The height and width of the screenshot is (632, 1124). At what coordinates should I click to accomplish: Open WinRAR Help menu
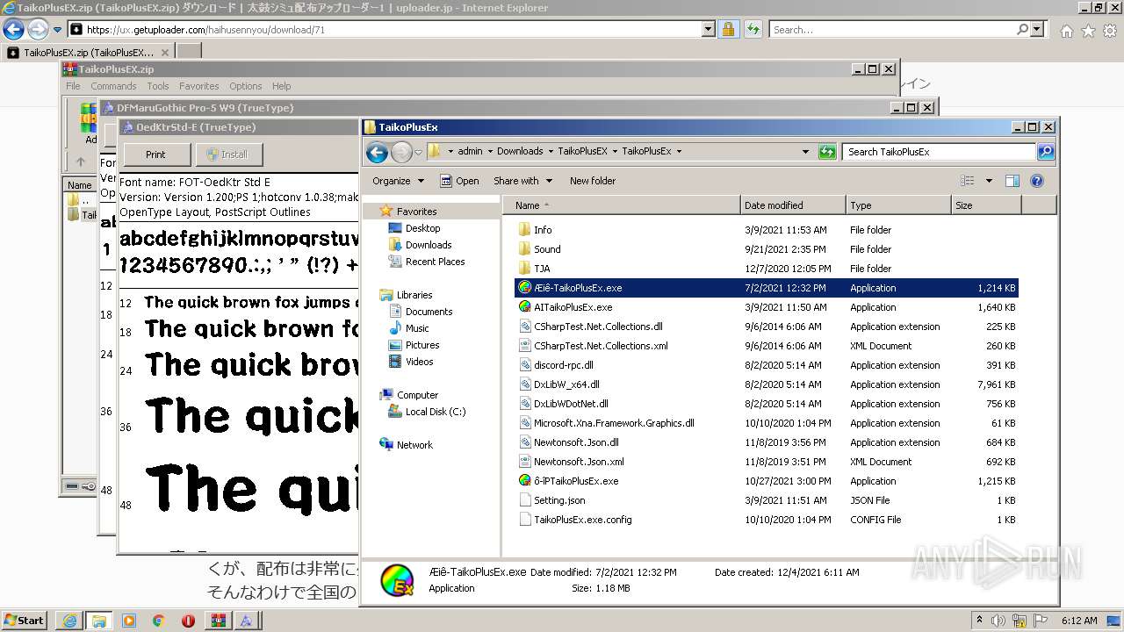tap(281, 86)
